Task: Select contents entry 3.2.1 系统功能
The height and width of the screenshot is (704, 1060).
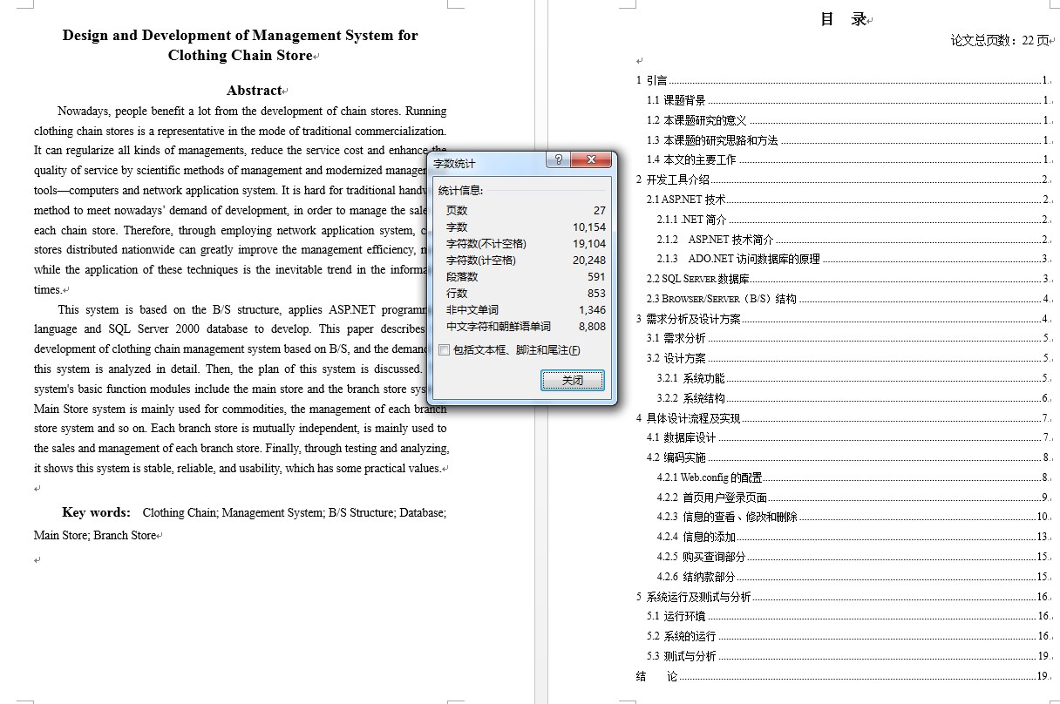Action: [853, 378]
